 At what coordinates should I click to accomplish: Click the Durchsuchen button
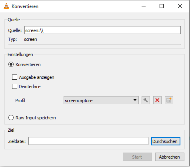coord(166,141)
